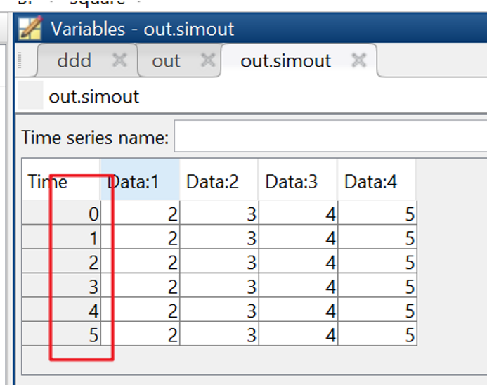Close the out variable tab
This screenshot has width=487, height=385.
[x=207, y=60]
